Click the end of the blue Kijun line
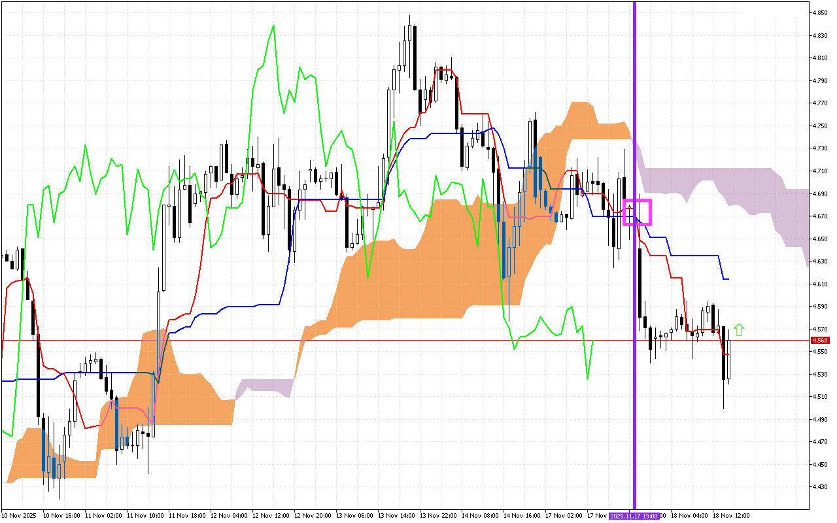The width and height of the screenshot is (837, 523). click(728, 279)
